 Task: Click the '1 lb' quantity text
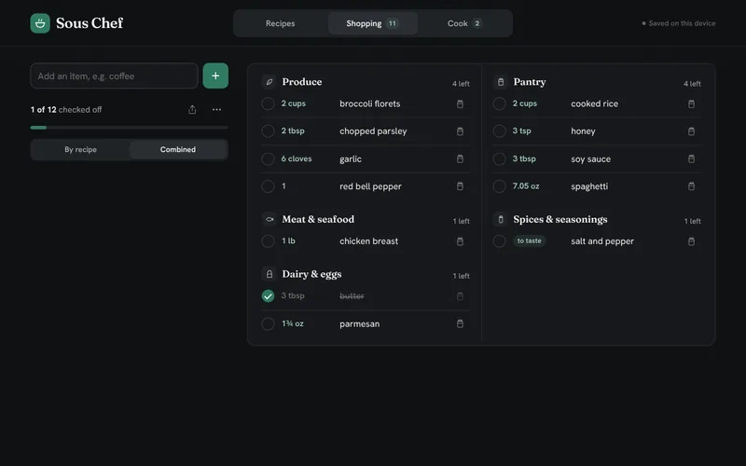tap(288, 241)
